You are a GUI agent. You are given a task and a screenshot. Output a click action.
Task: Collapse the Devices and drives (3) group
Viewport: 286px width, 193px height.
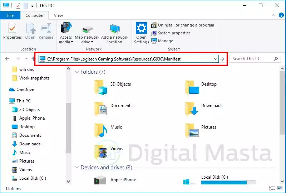(x=77, y=168)
